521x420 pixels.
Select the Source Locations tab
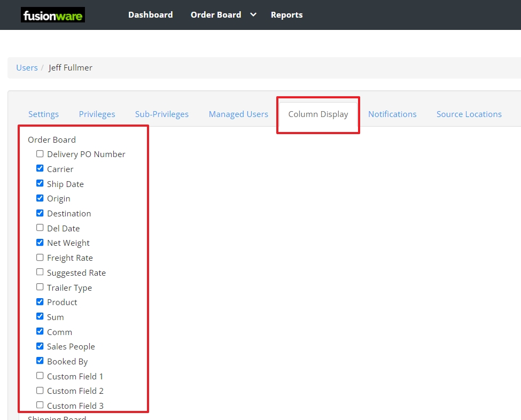point(469,114)
